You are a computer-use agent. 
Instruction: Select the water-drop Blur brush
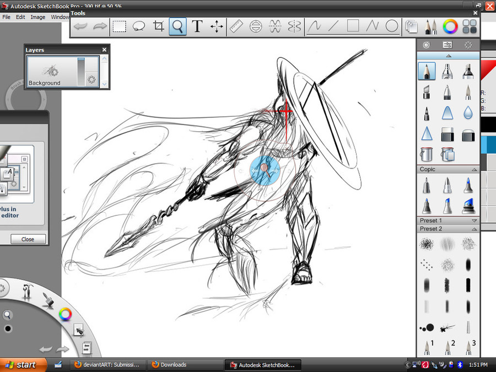click(468, 113)
